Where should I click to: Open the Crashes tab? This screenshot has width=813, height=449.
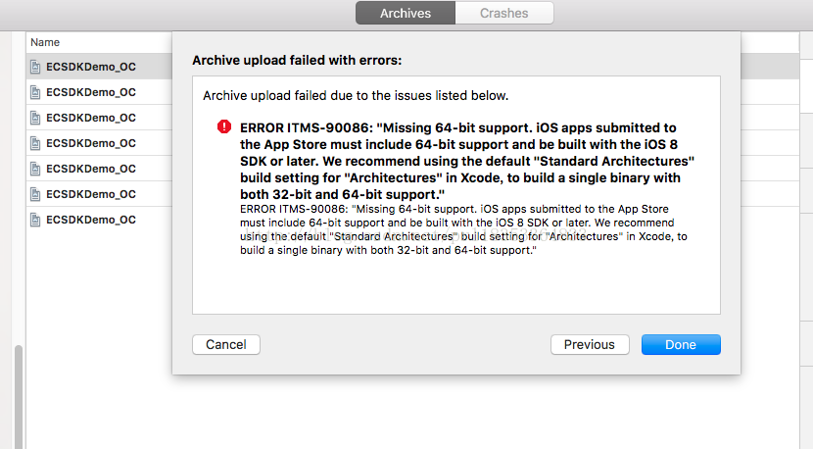pos(504,13)
